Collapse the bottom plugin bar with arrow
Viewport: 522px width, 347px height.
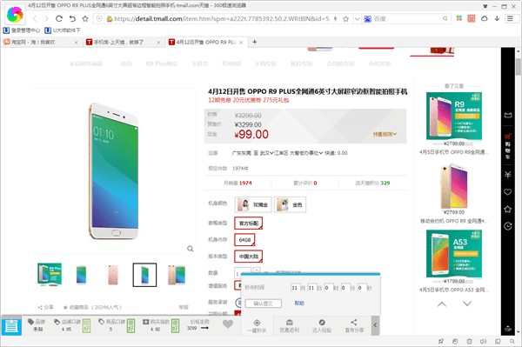pos(375,325)
